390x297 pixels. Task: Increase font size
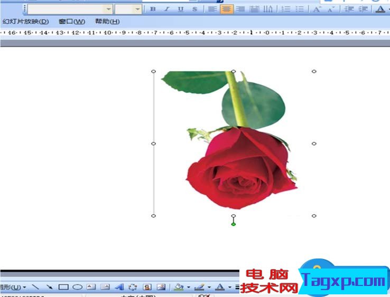click(317, 9)
